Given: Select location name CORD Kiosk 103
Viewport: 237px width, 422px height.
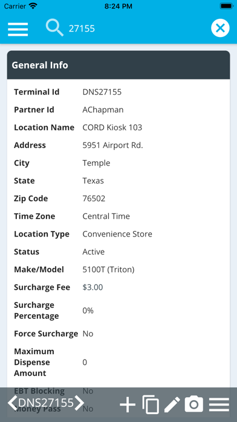Looking at the screenshot, I should click(112, 127).
